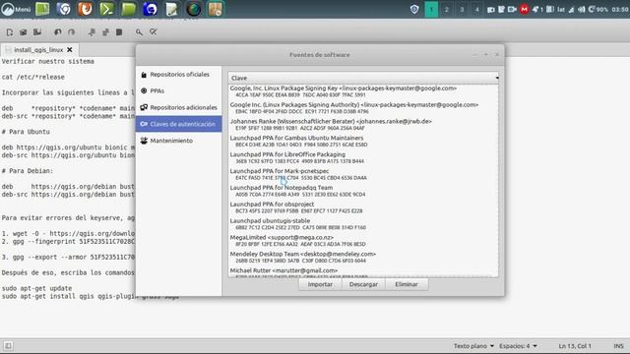Click the screen recorder camera tray icon
This screenshot has width=630, height=354.
[x=512, y=9]
